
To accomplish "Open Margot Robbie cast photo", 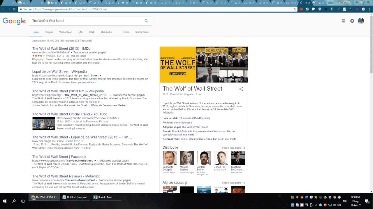I will (187, 158).
